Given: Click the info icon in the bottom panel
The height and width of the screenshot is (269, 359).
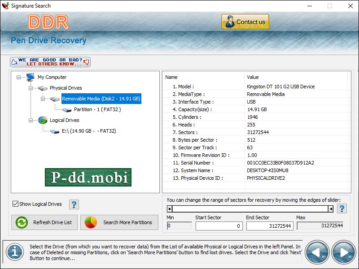Looking at the screenshot, I should click(x=14, y=252).
